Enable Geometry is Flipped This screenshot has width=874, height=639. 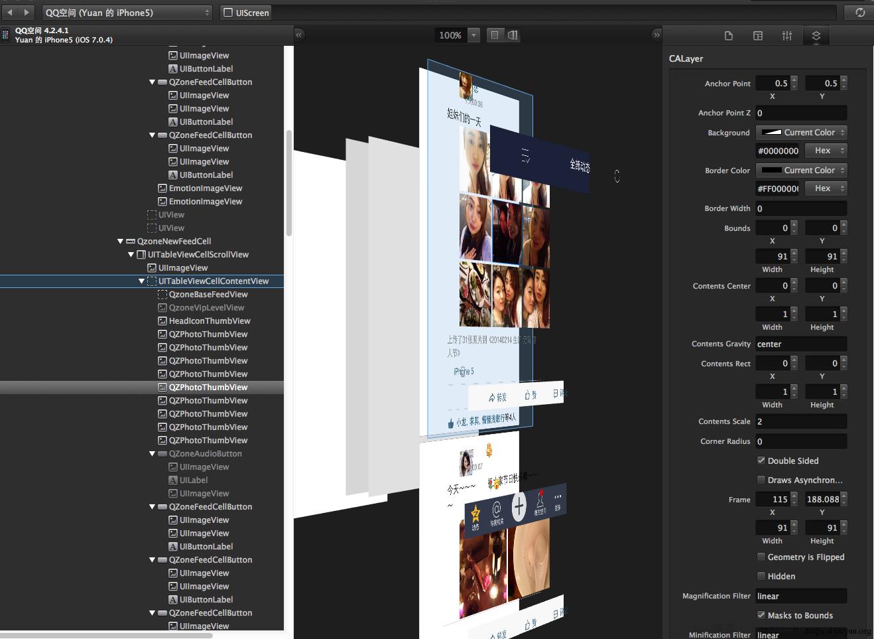pos(761,557)
